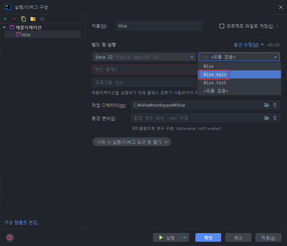
Task: Select Wise.main from the module list
Action: (x=214, y=74)
